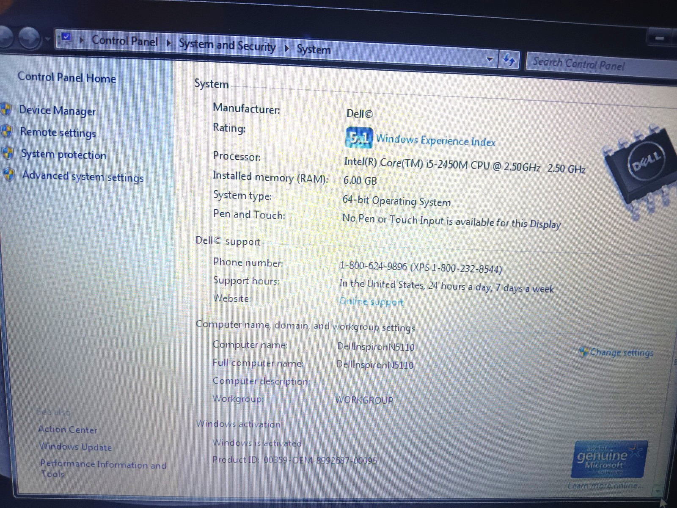Select the 6.00 GB installed memory value
The height and width of the screenshot is (508, 677).
[x=360, y=181]
